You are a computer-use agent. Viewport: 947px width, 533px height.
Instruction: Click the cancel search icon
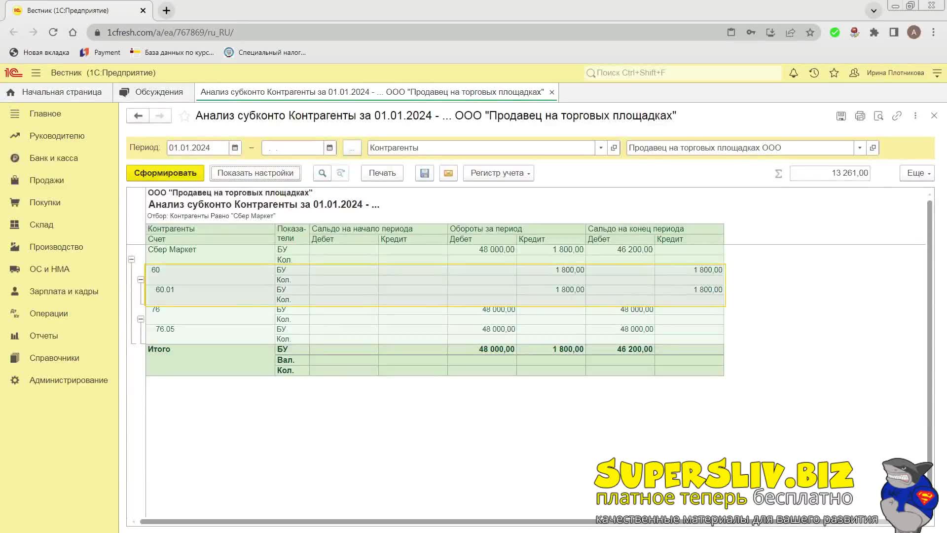(340, 173)
